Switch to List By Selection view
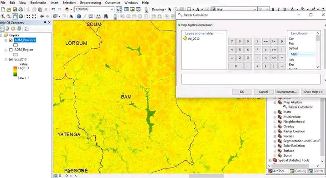 point(19,29)
